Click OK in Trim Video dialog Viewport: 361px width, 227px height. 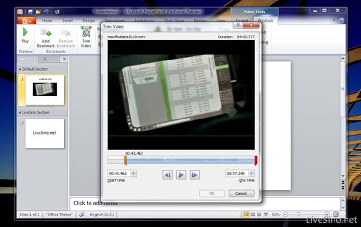pyautogui.click(x=212, y=193)
